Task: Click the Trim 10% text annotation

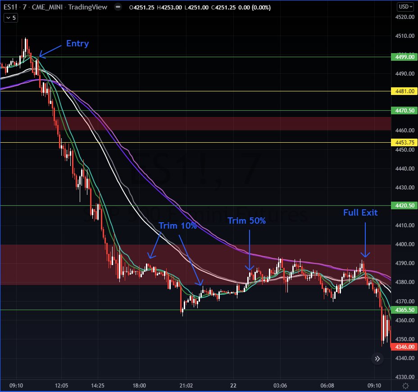Action: (177, 225)
